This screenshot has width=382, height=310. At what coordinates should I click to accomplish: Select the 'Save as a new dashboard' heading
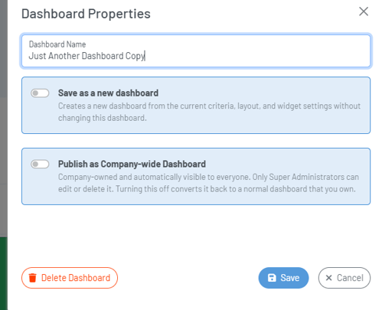tap(108, 93)
